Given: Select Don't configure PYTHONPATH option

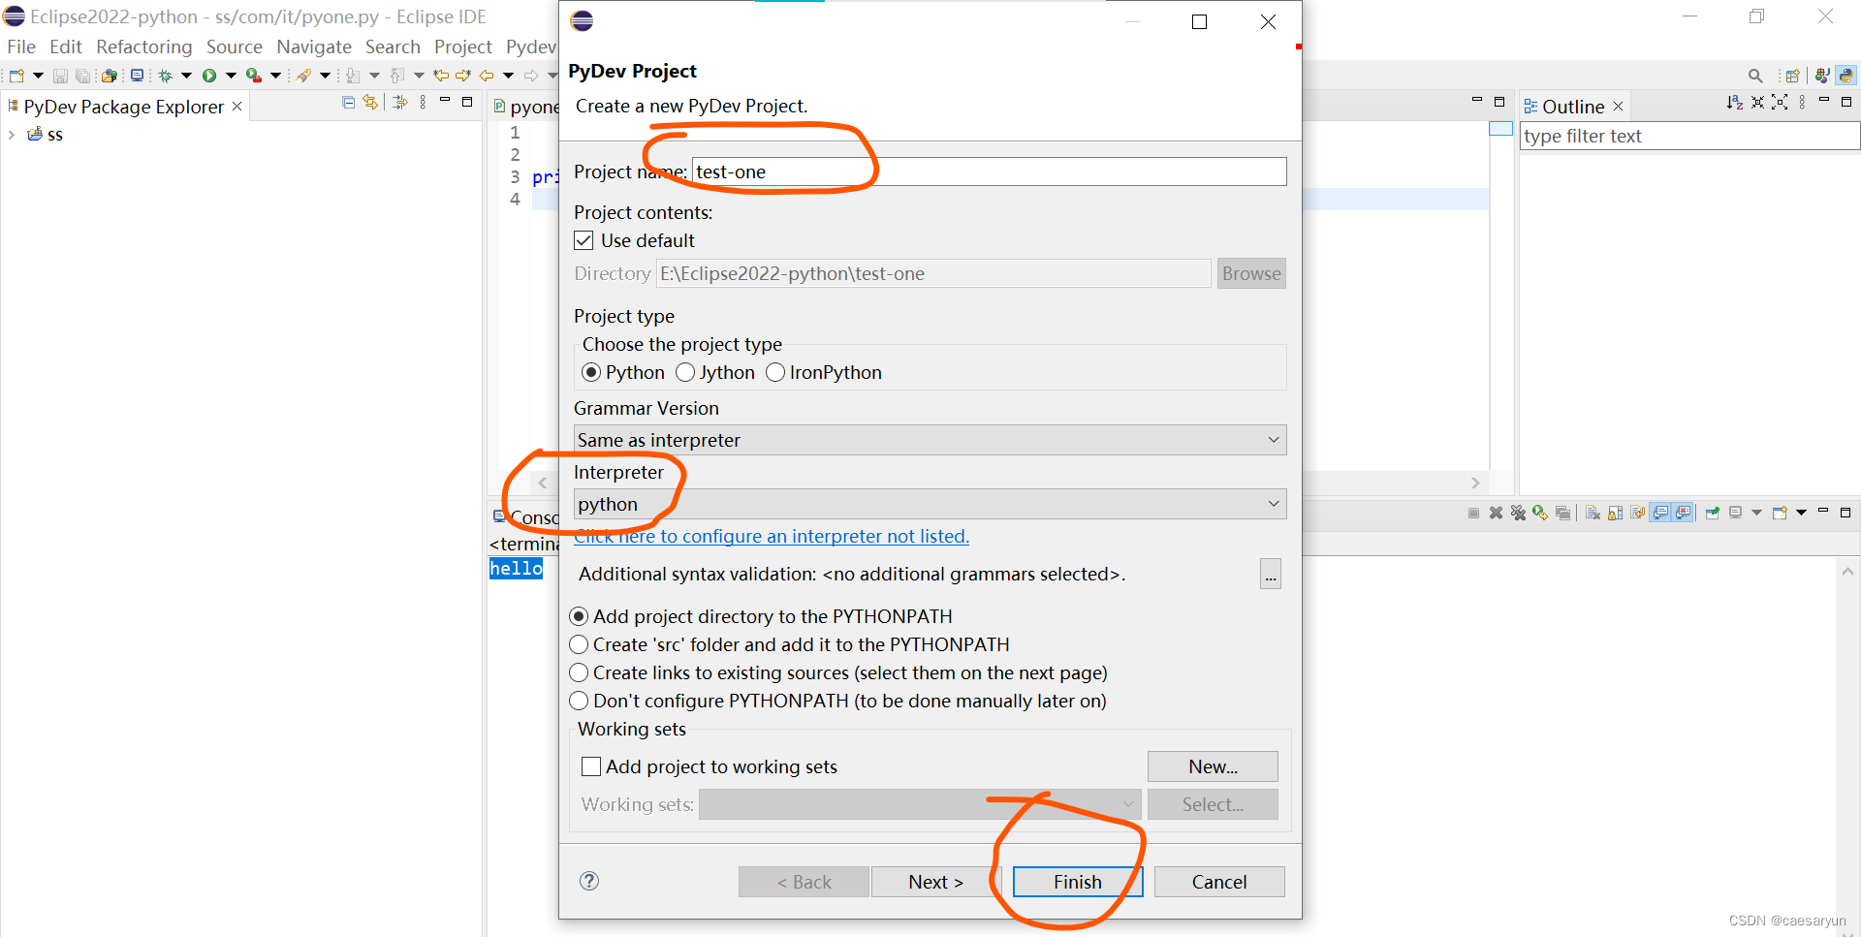Looking at the screenshot, I should click(579, 701).
